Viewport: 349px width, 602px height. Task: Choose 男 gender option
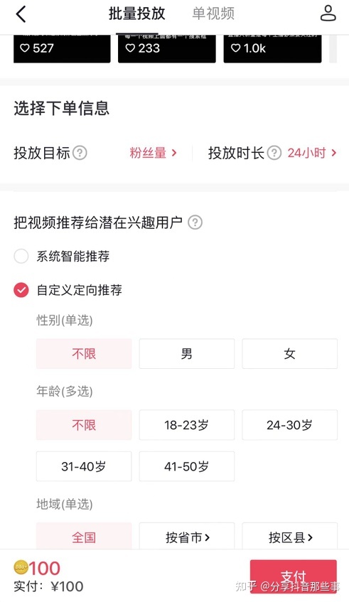tap(187, 354)
